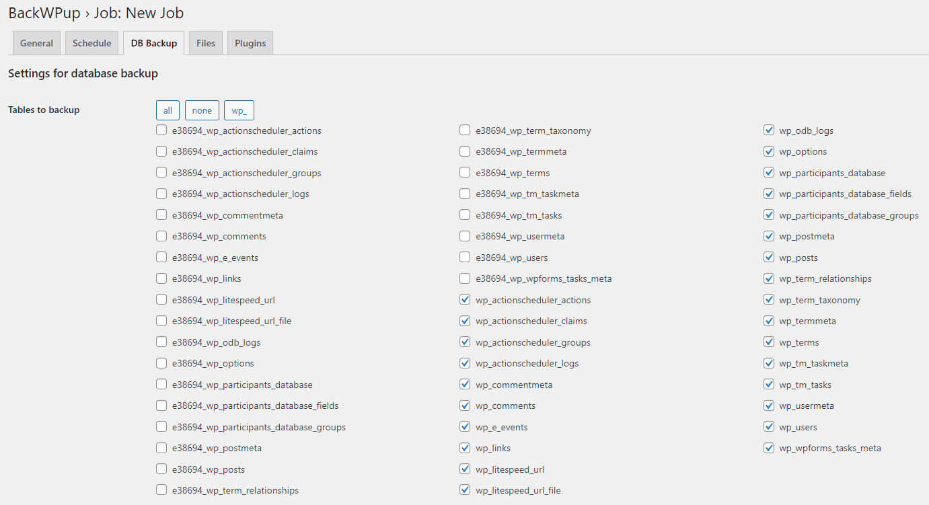The image size is (929, 505).
Task: Click the 'none' button to deselect all tables
Action: point(202,110)
